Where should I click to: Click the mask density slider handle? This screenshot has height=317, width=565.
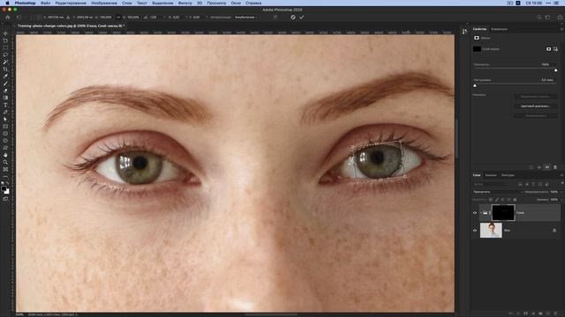pyautogui.click(x=555, y=70)
